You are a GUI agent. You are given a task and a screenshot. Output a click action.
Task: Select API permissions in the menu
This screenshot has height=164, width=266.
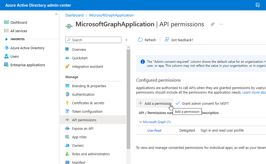click(x=93, y=120)
